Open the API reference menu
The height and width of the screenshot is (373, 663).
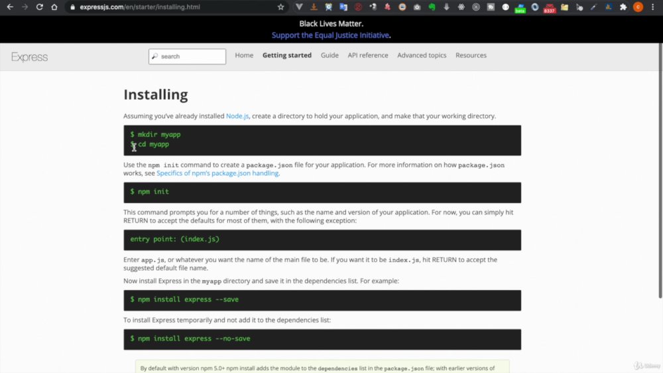pyautogui.click(x=368, y=55)
